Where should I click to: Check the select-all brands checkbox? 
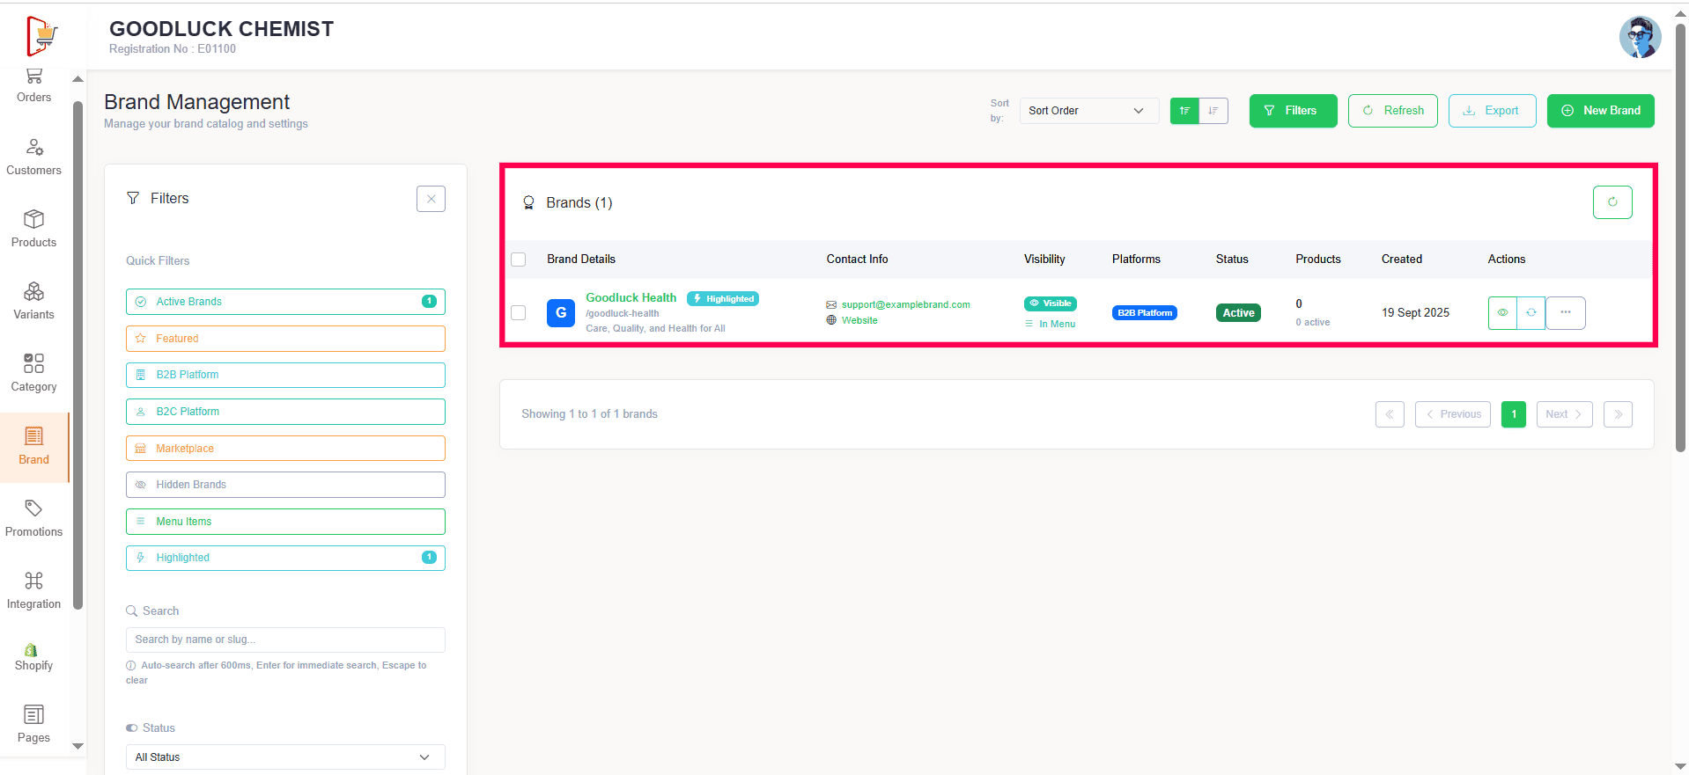[x=519, y=260]
